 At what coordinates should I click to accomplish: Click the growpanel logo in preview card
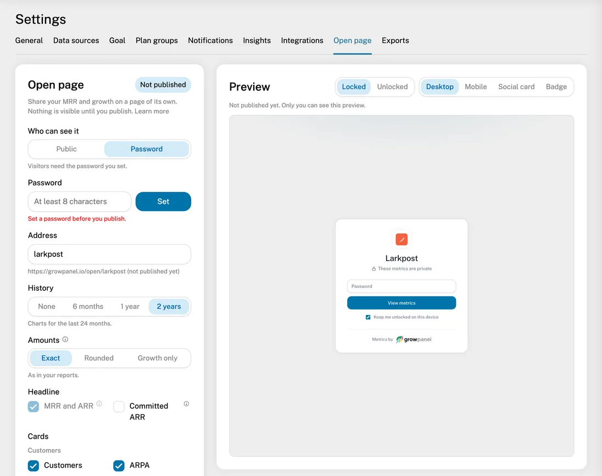pos(414,339)
